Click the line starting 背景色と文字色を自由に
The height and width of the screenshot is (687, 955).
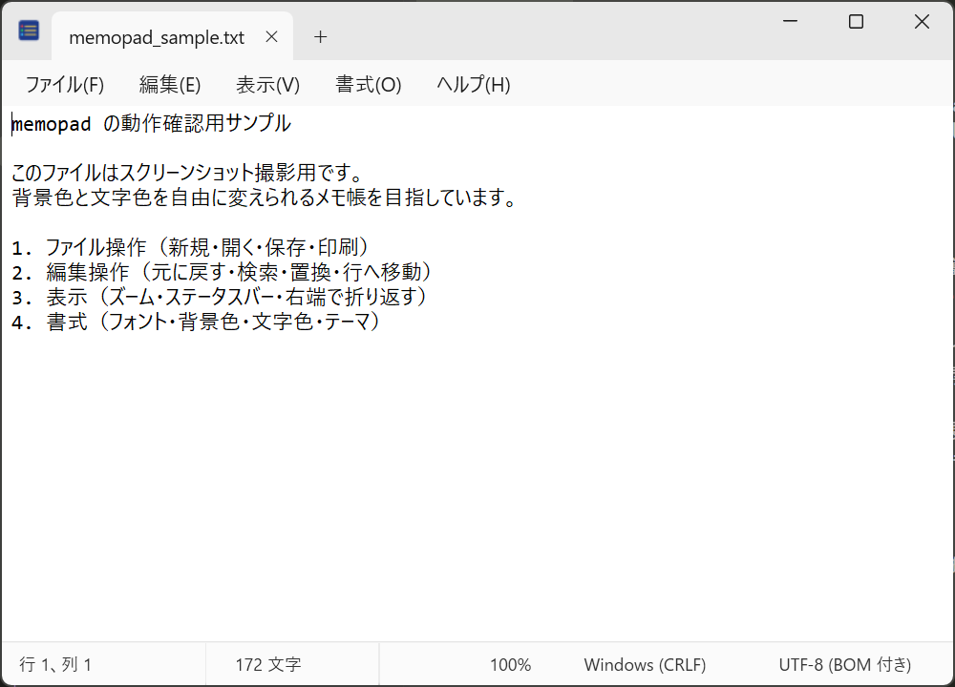click(265, 198)
